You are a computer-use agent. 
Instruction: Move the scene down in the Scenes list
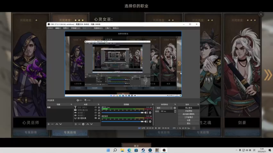[x=61, y=124]
